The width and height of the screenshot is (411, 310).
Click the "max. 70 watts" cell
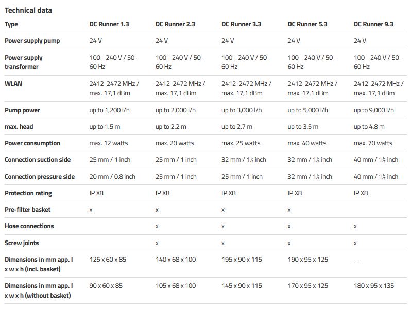click(x=373, y=143)
